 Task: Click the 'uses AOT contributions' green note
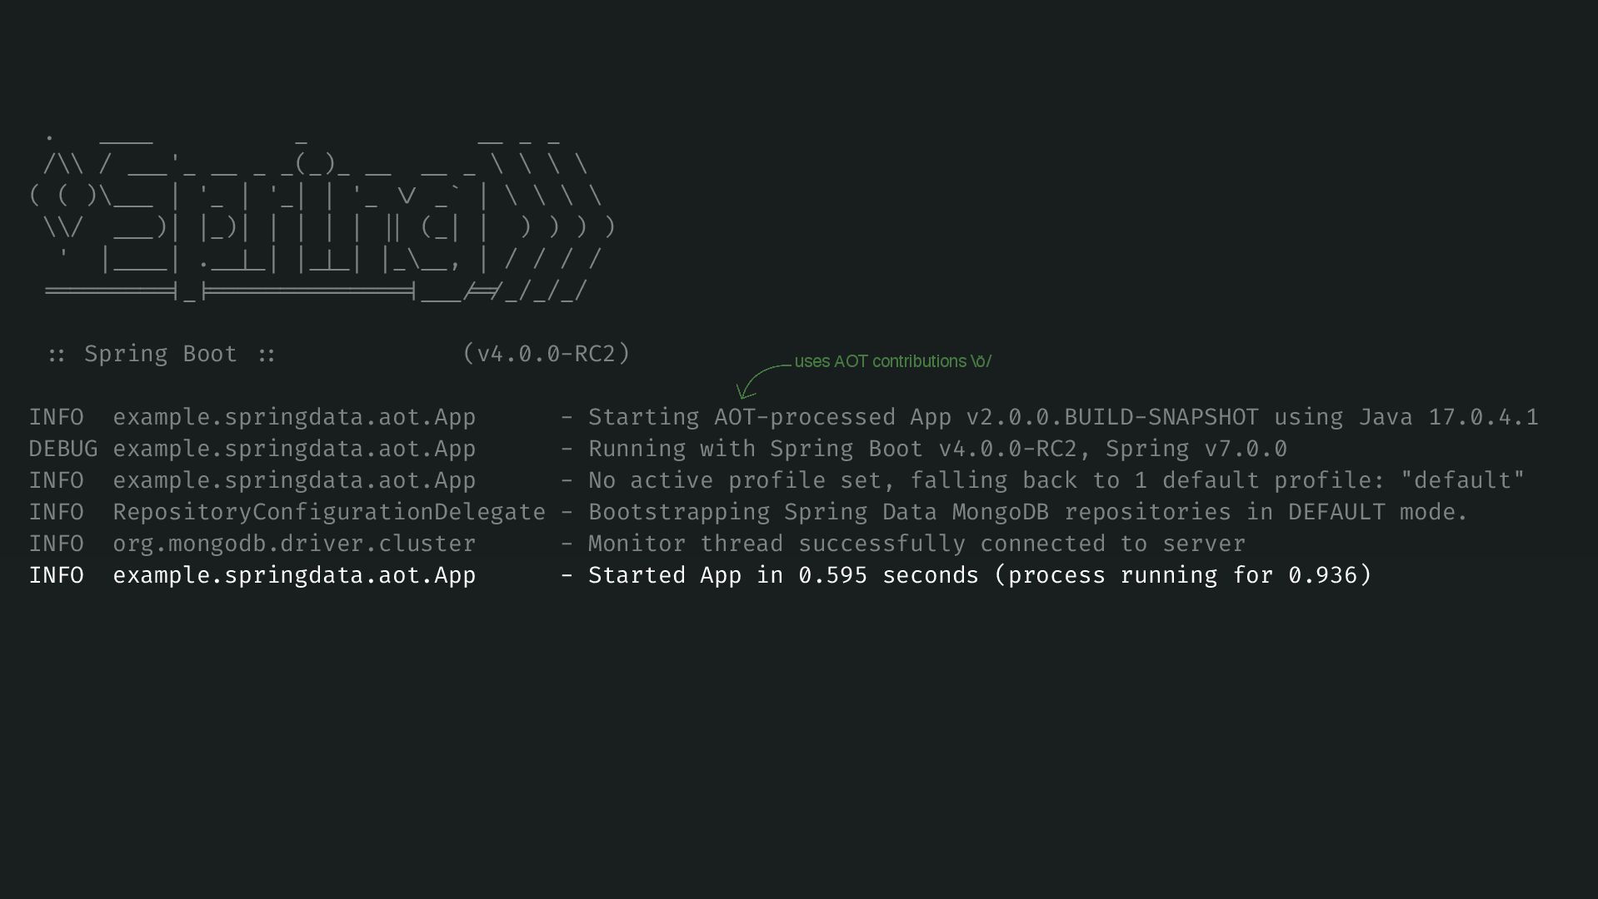click(892, 361)
